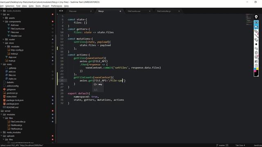Open the Goto menu

[x=31, y=6]
